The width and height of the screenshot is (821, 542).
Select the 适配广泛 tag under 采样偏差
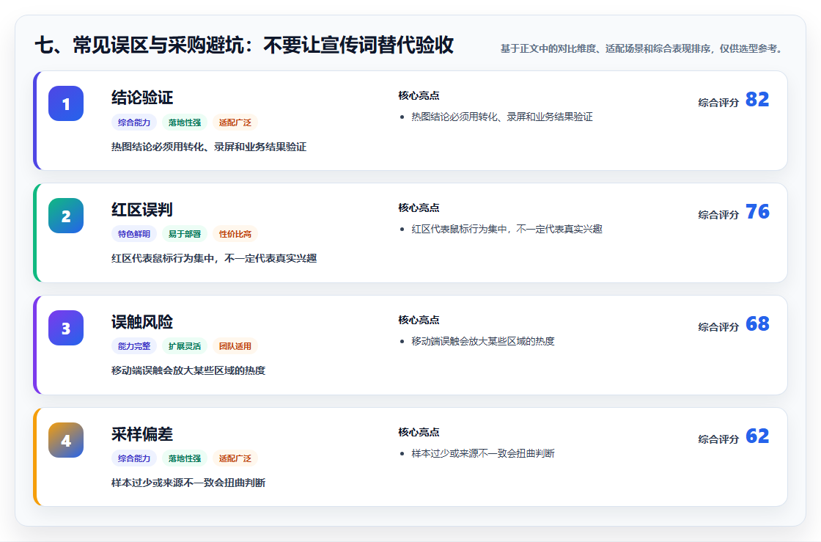pos(235,458)
